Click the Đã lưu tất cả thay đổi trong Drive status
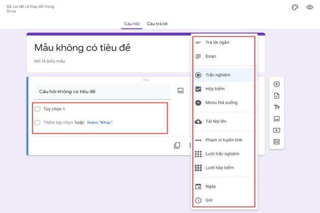320x213 pixels. [x=30, y=9]
